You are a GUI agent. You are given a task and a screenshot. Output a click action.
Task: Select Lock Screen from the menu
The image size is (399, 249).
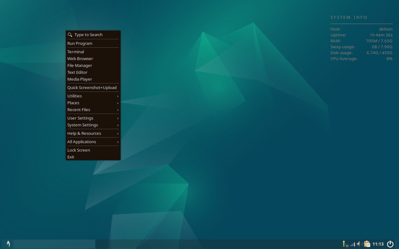click(93, 150)
